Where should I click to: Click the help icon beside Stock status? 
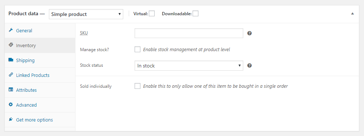pos(249,66)
